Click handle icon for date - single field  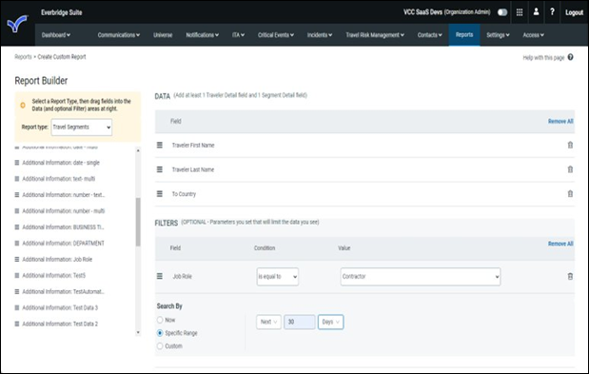[17, 163]
